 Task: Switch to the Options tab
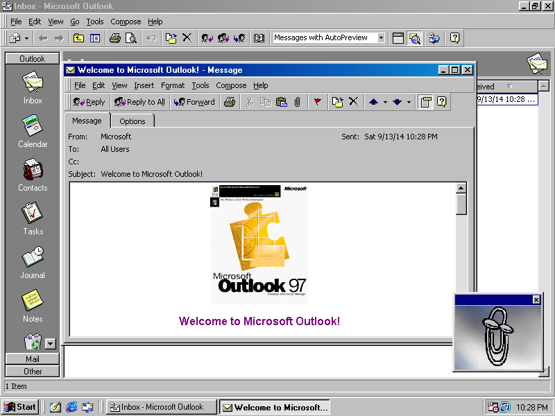(133, 121)
